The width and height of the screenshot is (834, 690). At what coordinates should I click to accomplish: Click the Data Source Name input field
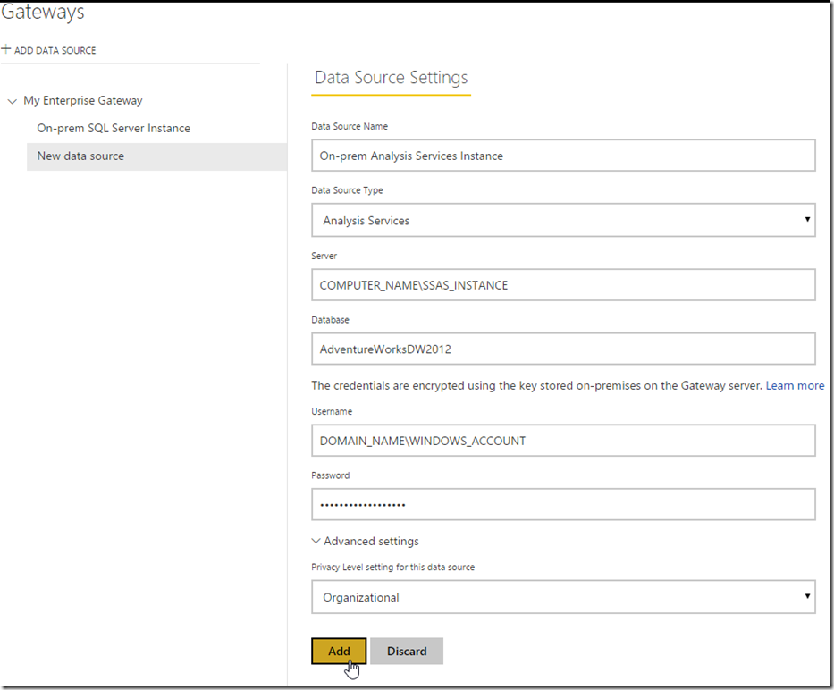coord(563,156)
